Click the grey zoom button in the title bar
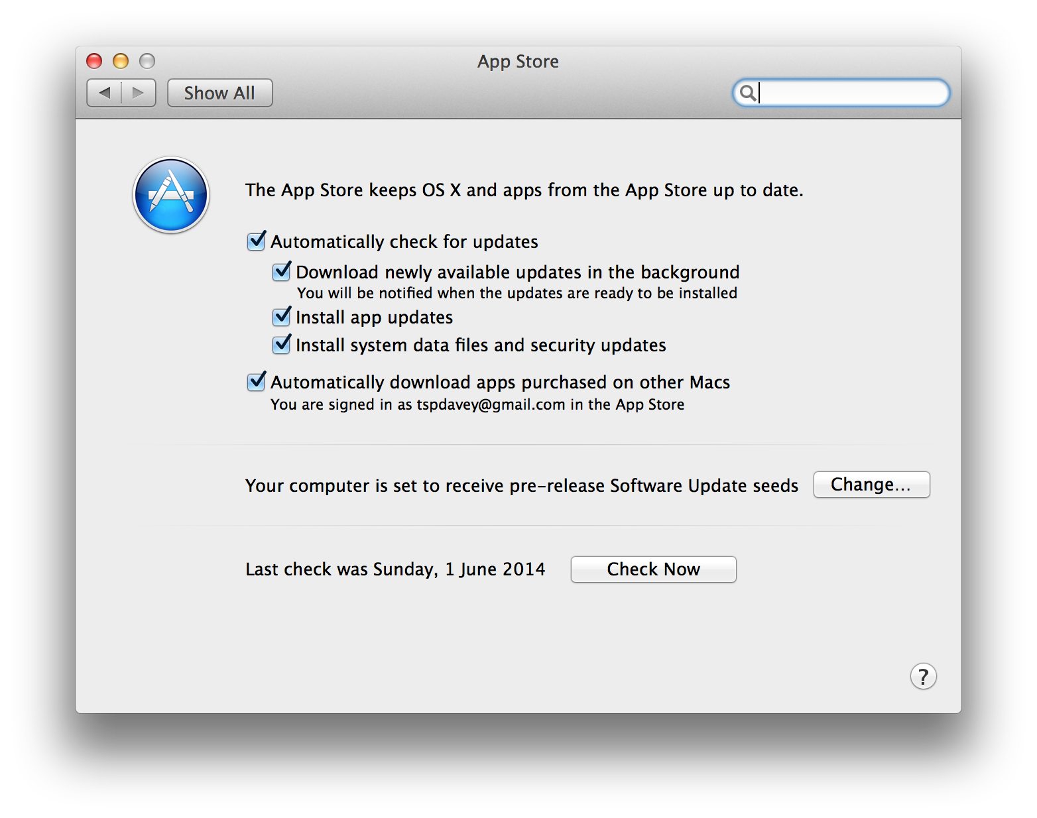Screen dimensions: 1037x818 click(x=147, y=61)
